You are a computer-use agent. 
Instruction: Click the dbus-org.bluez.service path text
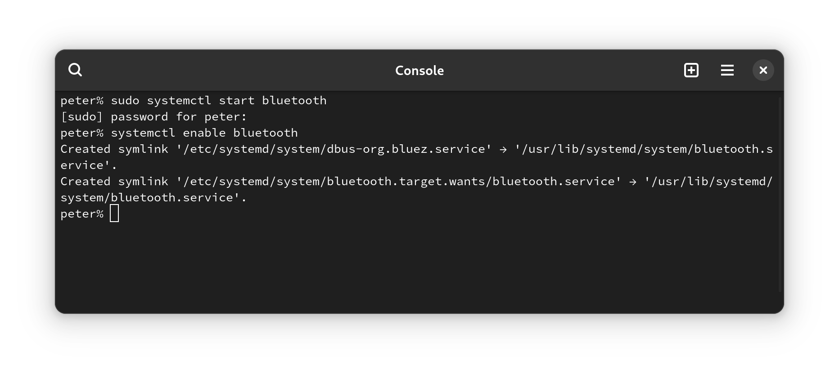click(x=334, y=149)
